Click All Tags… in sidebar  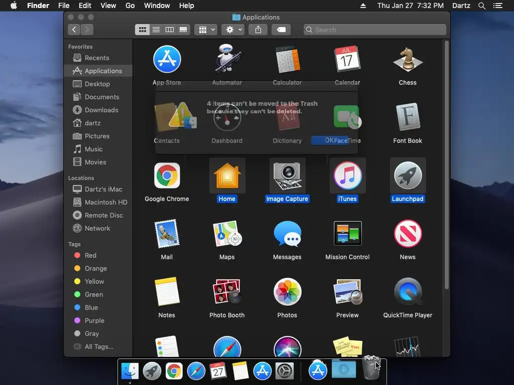click(x=98, y=347)
